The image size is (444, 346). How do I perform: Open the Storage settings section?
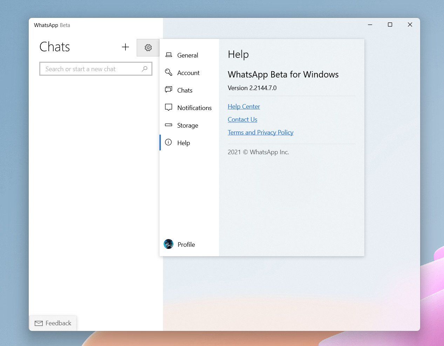point(189,125)
